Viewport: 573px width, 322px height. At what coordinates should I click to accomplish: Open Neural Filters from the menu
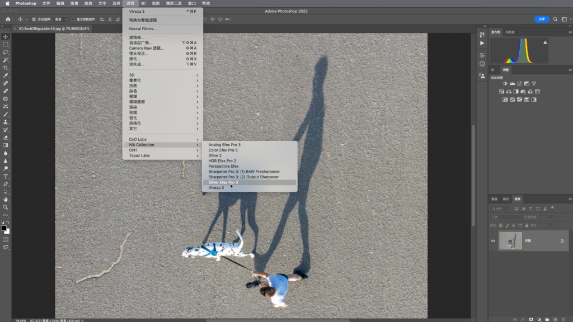(163, 29)
